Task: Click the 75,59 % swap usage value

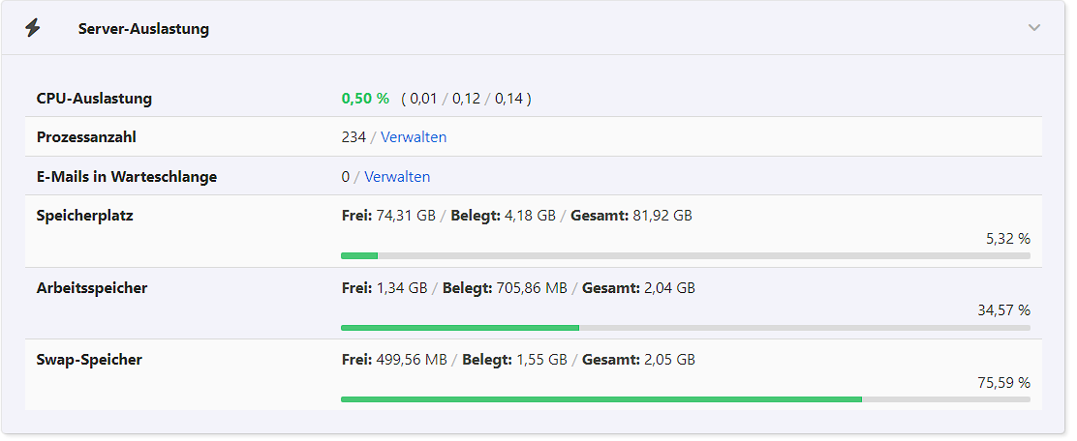Action: 1003,383
